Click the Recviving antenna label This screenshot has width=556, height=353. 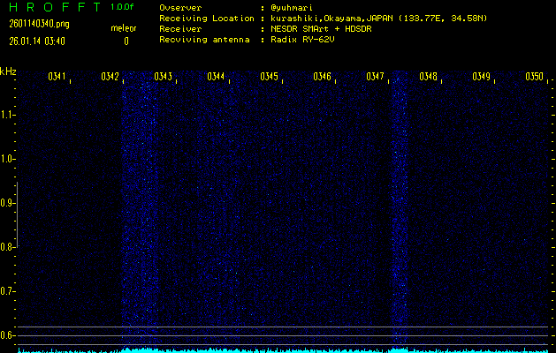tap(204, 40)
